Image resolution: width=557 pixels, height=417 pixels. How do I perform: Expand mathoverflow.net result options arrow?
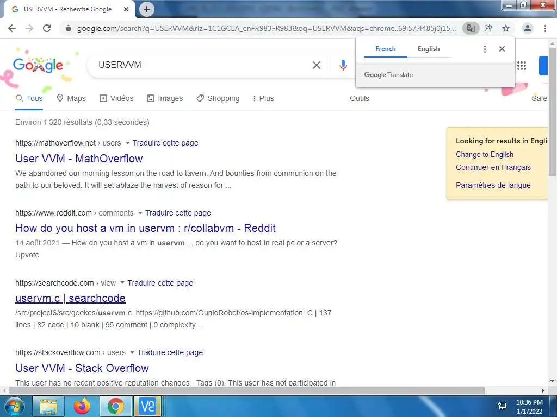click(128, 143)
